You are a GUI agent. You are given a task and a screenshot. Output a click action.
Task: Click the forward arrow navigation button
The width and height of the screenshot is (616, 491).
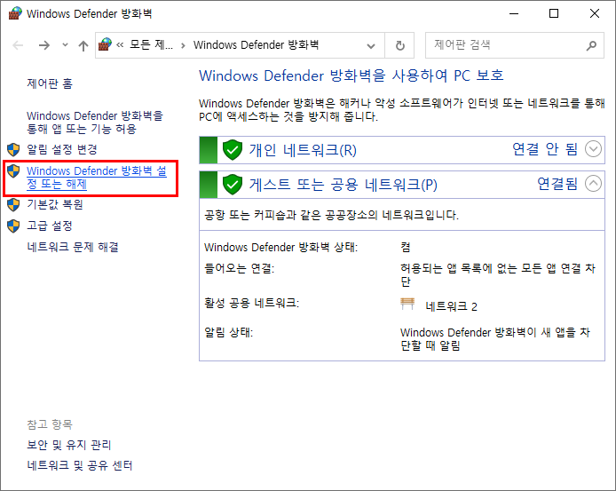tap(44, 45)
